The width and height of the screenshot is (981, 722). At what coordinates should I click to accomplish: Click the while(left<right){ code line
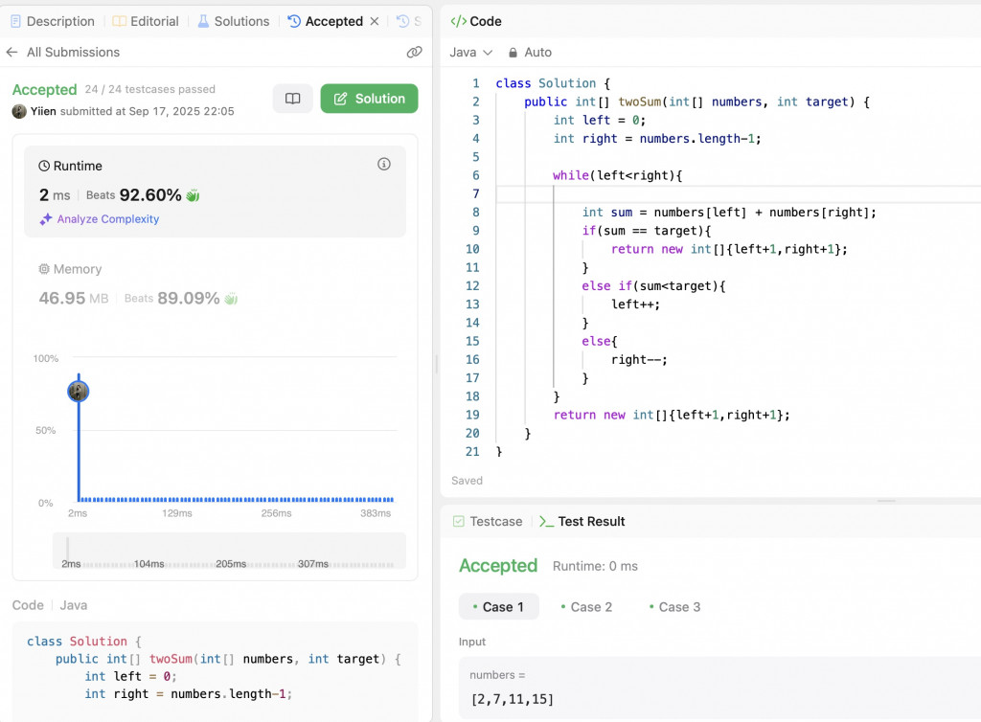point(618,175)
